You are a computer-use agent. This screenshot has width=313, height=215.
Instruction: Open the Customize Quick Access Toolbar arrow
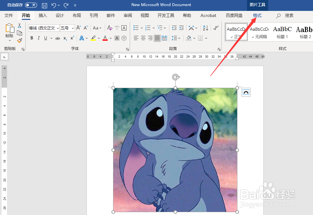coord(75,5)
